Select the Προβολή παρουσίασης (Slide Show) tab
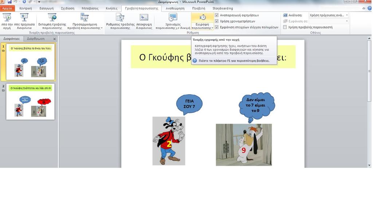The height and width of the screenshot is (209, 373). tap(142, 8)
